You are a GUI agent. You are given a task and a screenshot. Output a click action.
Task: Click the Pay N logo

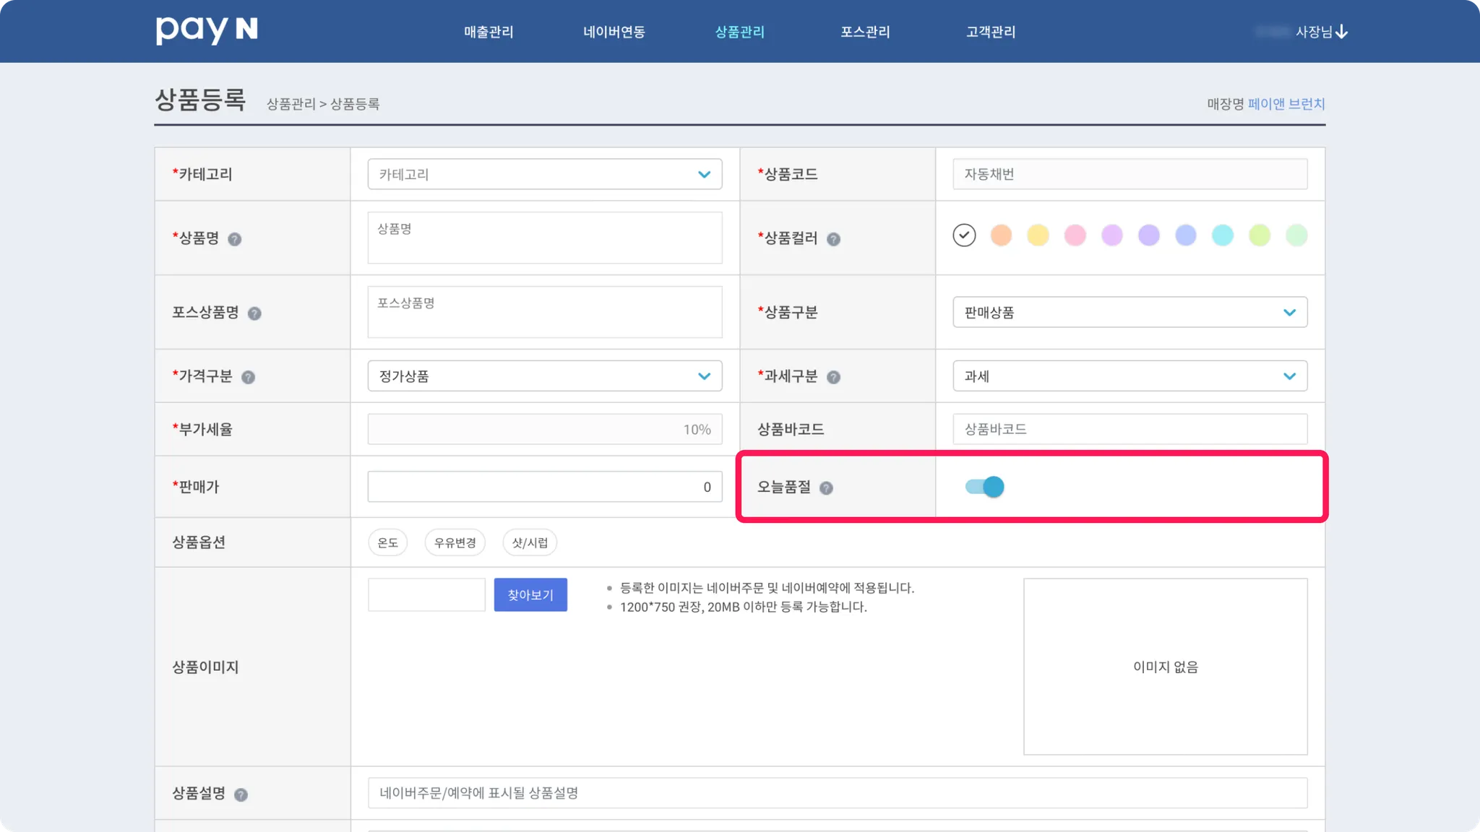(x=207, y=30)
